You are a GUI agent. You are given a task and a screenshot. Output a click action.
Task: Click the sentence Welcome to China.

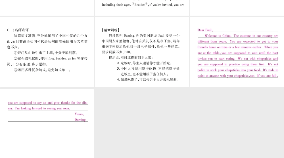click(x=218, y=36)
